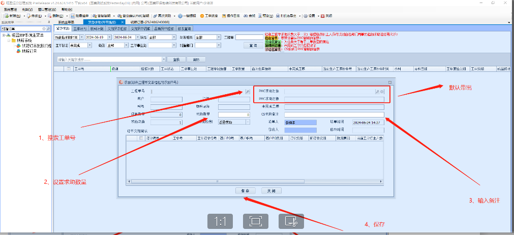This screenshot has height=235, width=514.
Task: Clear the sidebar menu filter text
Action: [x=44, y=29]
